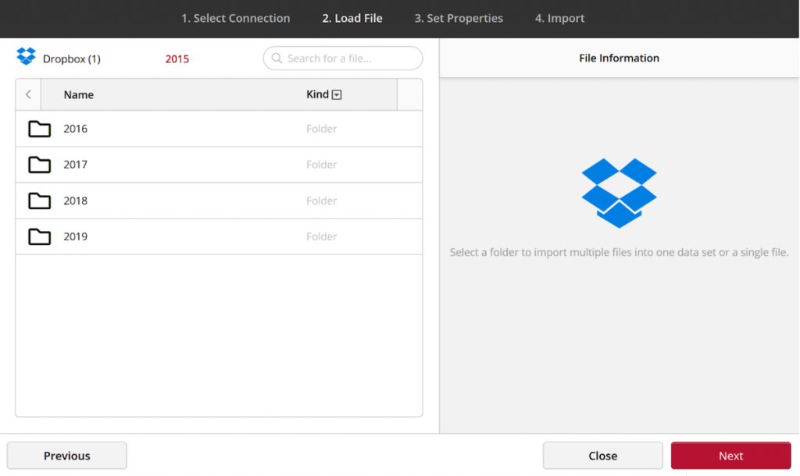The image size is (800, 476).
Task: Click the Folder kind cell for 2017
Action: (x=321, y=165)
